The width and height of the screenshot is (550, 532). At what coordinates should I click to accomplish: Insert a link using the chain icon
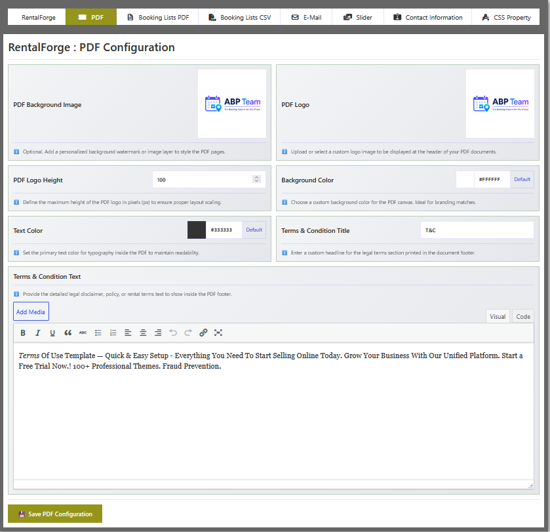203,333
